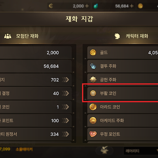This screenshot has width=158, height=158.
Task: Open the chevrons next to 포인트 value 100
Action: tap(65, 120)
